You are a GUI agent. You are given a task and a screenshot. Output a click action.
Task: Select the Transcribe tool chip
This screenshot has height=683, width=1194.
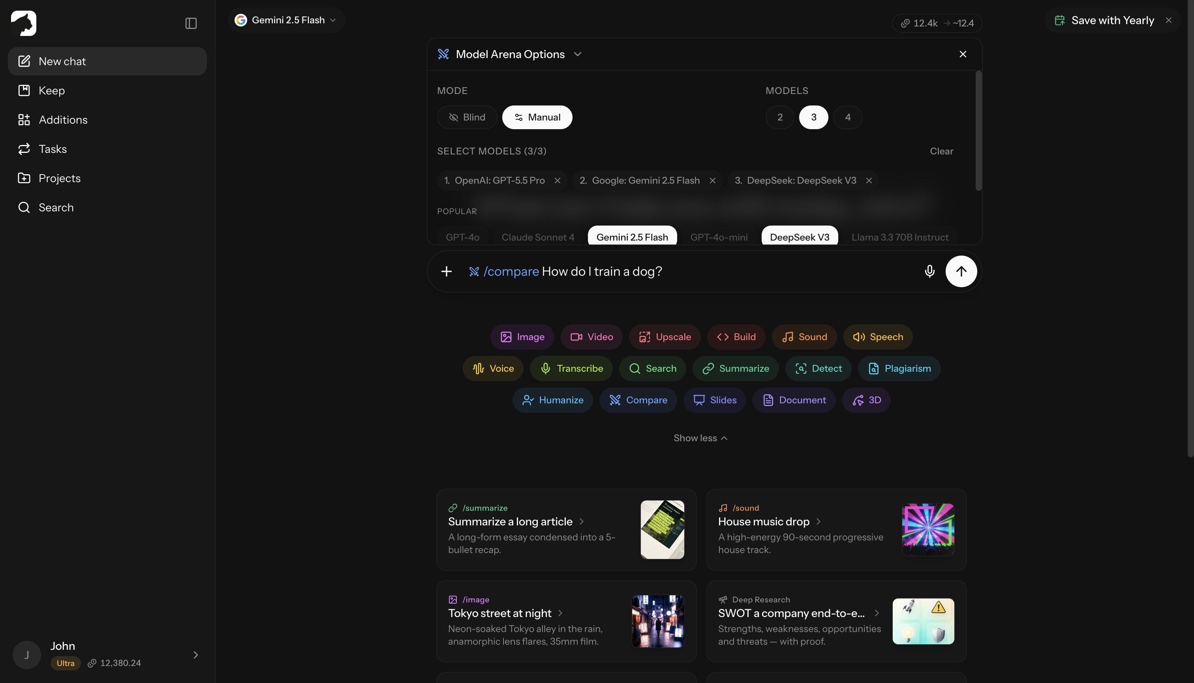(x=571, y=368)
